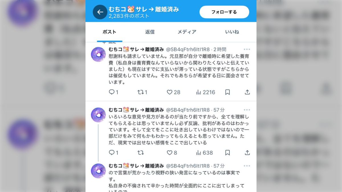
Task: View analytics showing 638 views
Action: (x=204, y=153)
